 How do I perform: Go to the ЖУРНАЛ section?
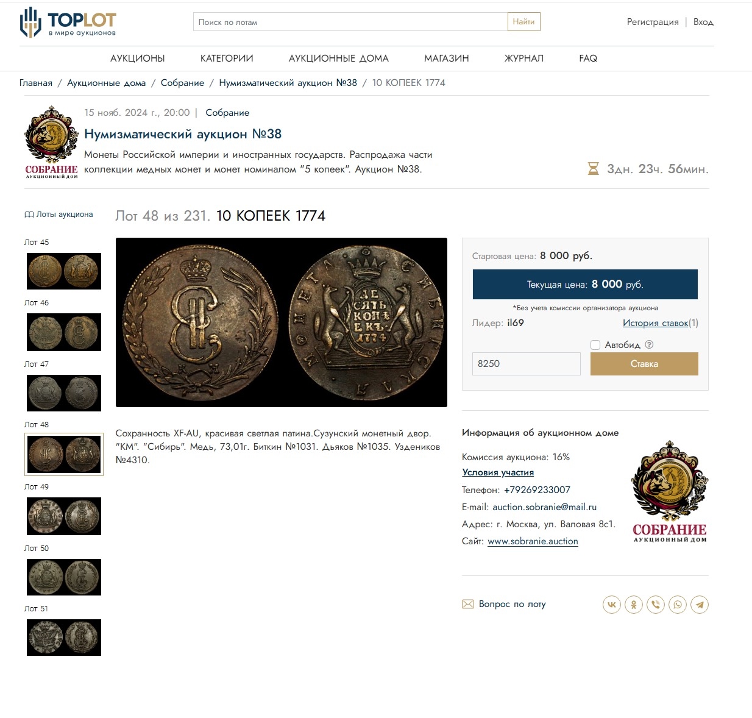524,59
